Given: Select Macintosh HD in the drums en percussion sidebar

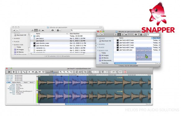Looking at the screenshot, I should click(x=20, y=35).
